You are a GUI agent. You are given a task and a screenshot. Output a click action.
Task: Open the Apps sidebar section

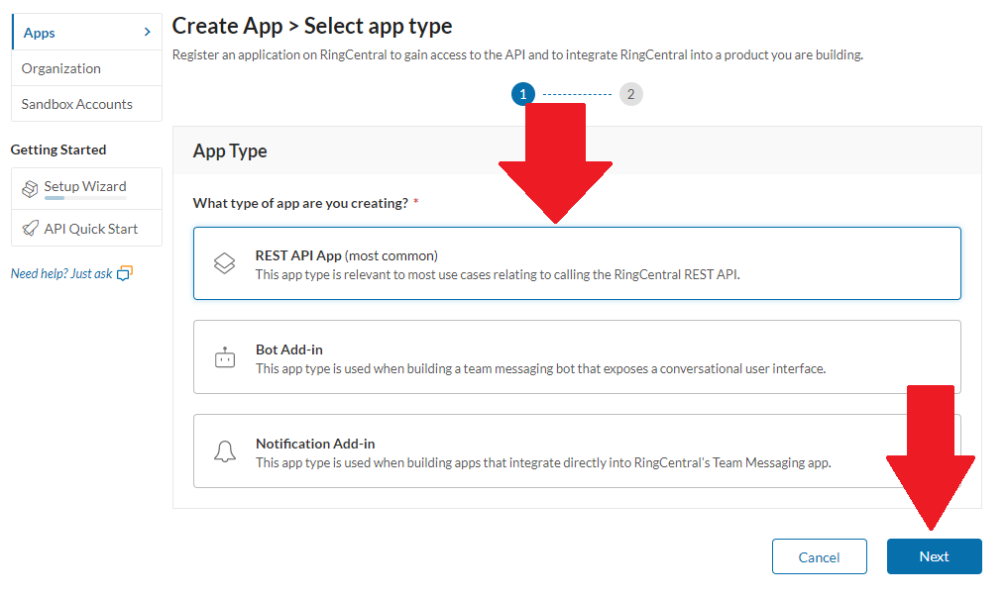[86, 32]
